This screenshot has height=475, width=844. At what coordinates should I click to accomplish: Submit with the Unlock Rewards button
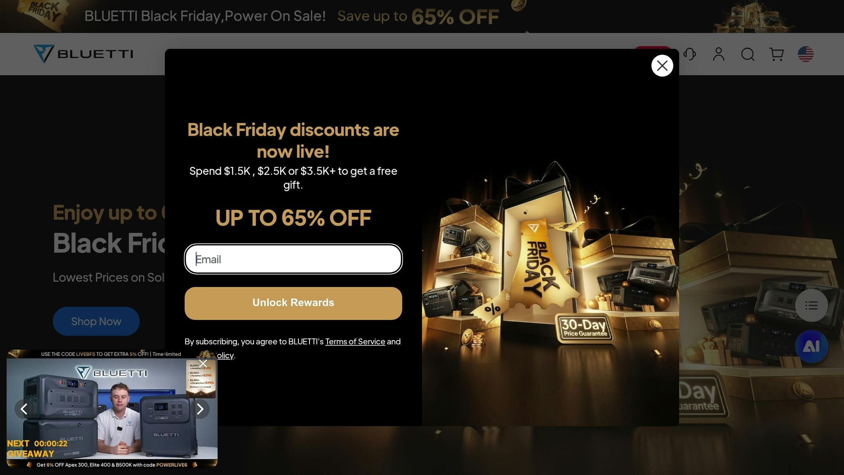pyautogui.click(x=293, y=303)
